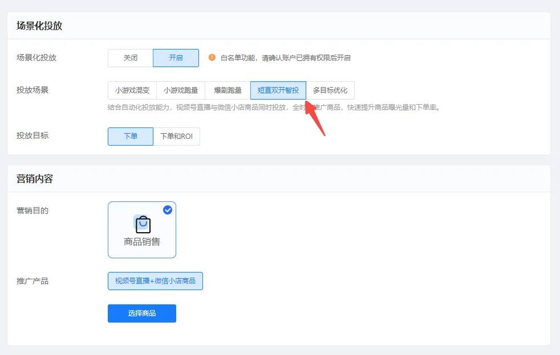Choose the 小游戏跑量 scene option

tap(181, 90)
